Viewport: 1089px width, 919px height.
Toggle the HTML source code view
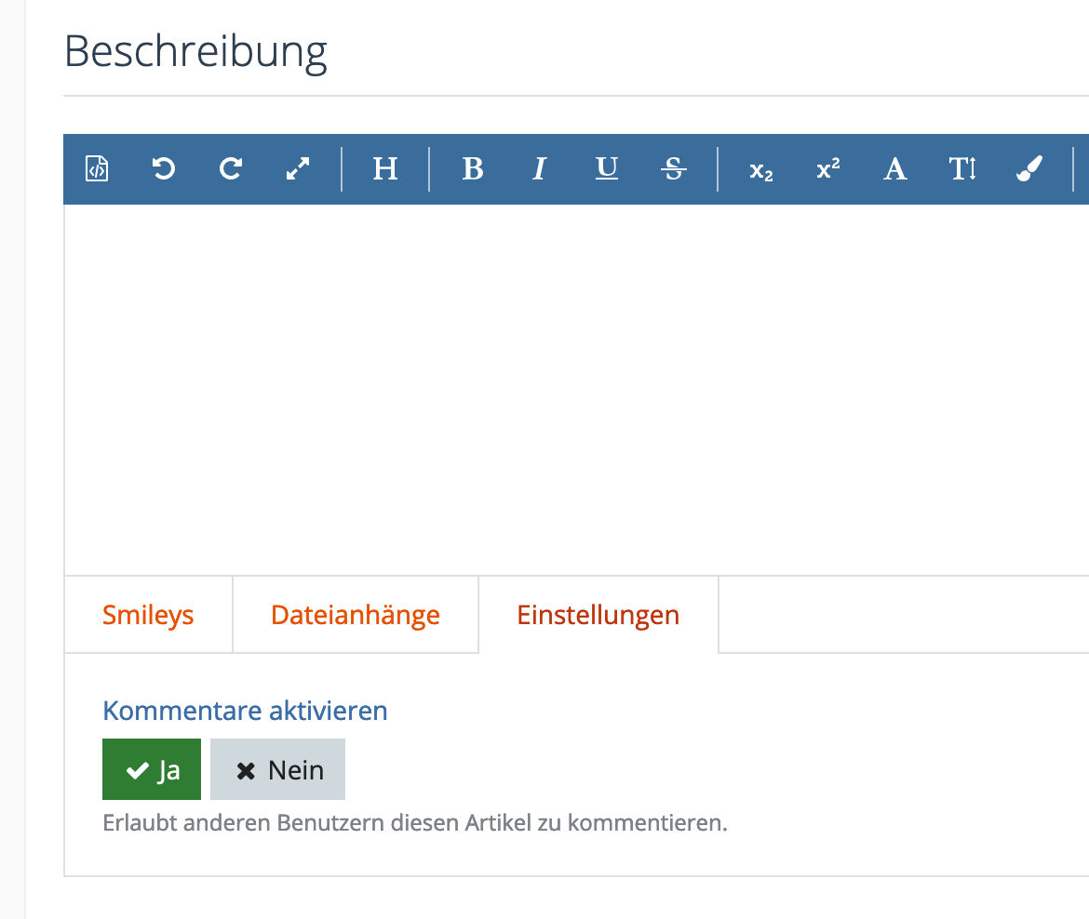tap(97, 169)
